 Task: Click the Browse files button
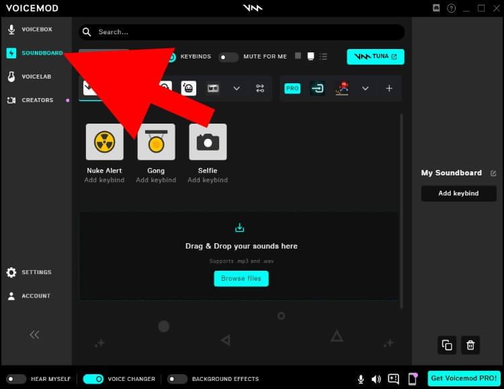click(241, 279)
